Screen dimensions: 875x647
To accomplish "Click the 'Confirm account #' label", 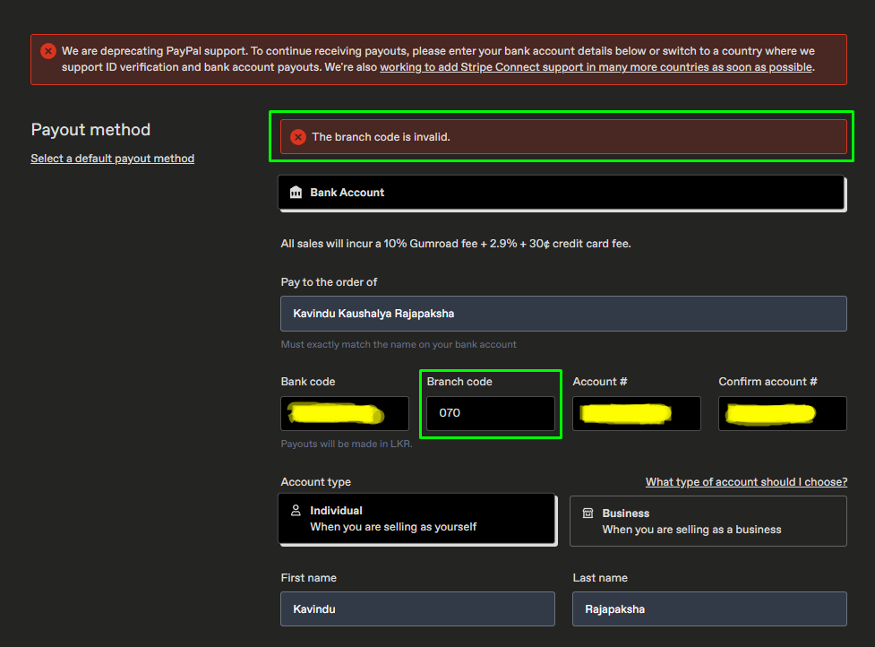I will (x=768, y=381).
